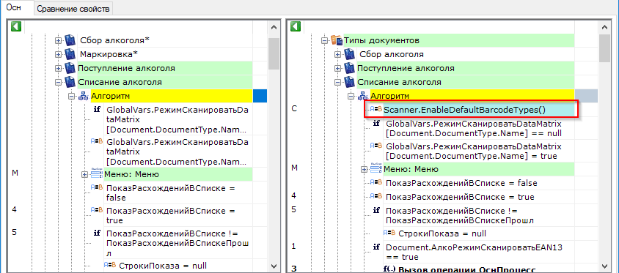Click the document icon beside Маркировка*

[x=70, y=54]
